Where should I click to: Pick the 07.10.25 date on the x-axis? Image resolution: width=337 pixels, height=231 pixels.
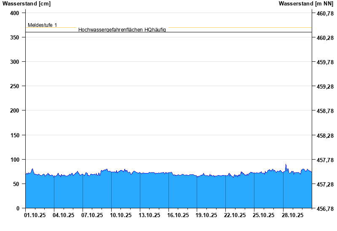coord(92,215)
